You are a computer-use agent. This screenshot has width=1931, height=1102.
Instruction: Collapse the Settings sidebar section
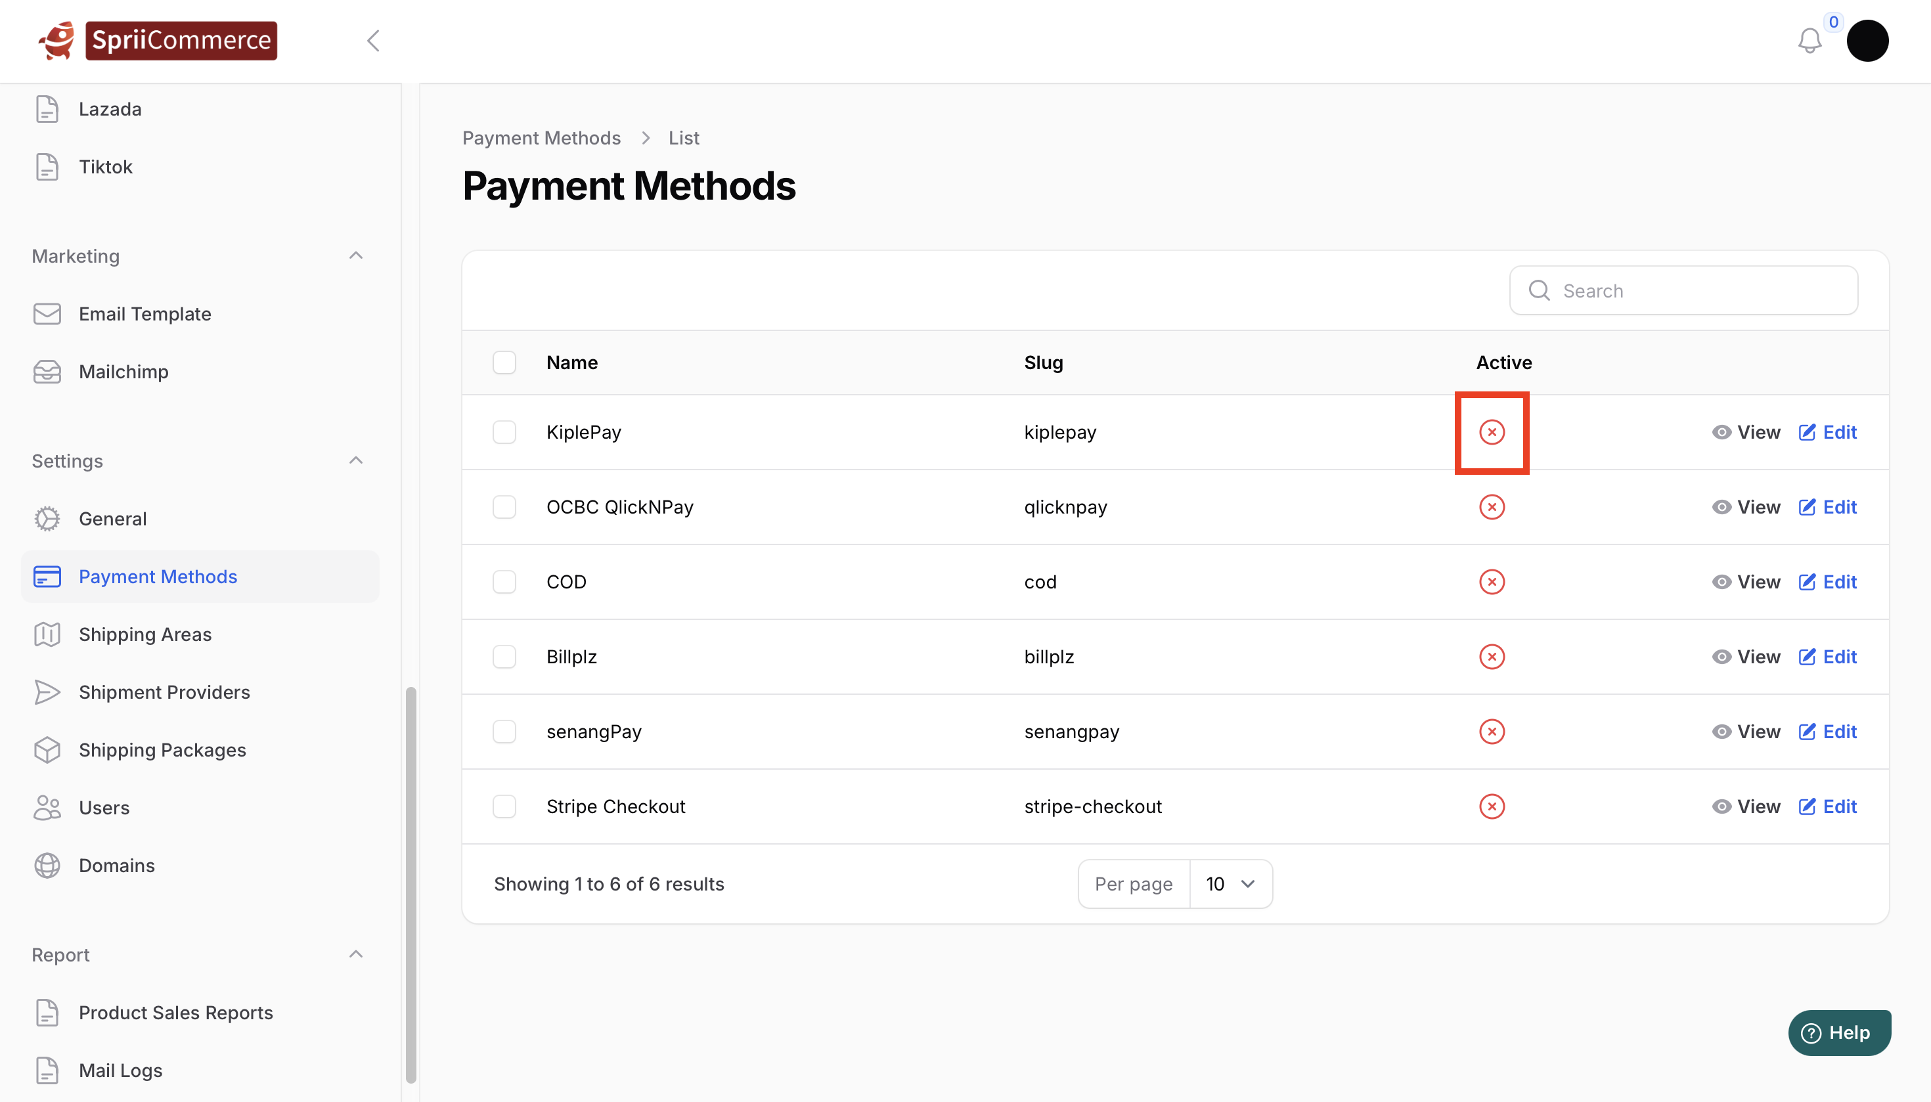(356, 461)
